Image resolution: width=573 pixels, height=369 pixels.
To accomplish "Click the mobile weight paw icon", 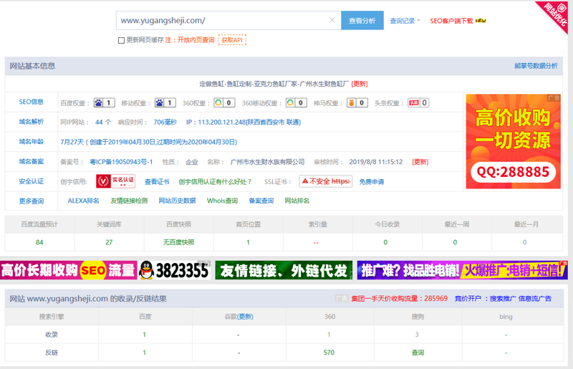I will pos(159,102).
